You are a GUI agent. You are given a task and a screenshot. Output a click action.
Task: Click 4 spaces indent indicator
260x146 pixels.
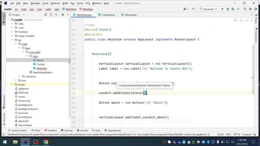coord(247,134)
